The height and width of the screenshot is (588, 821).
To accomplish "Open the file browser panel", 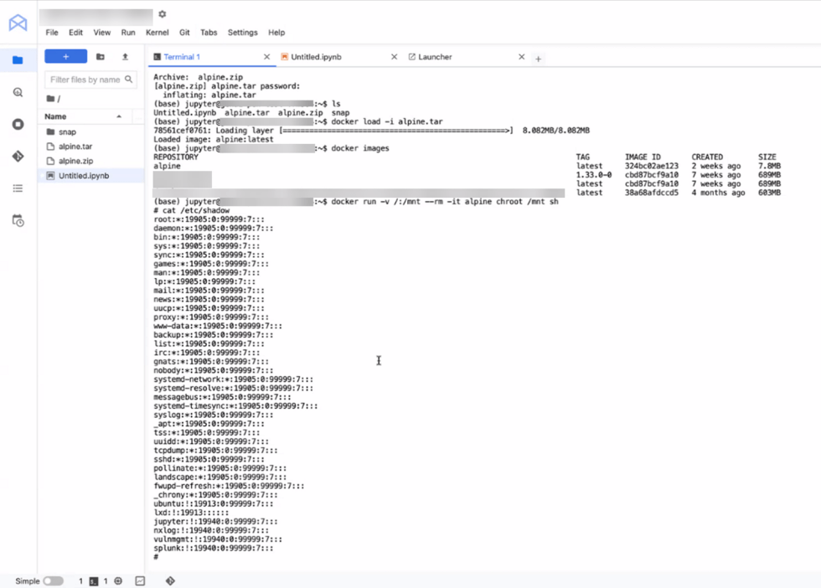I will pyautogui.click(x=18, y=60).
